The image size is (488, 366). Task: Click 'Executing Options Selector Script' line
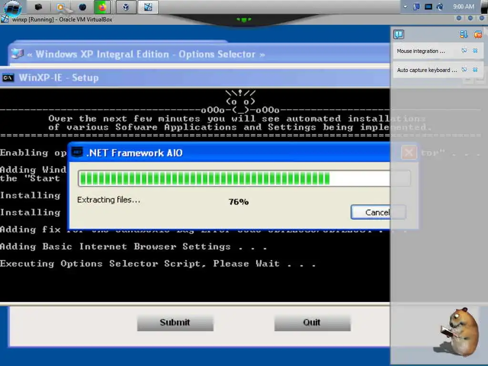[158, 264]
